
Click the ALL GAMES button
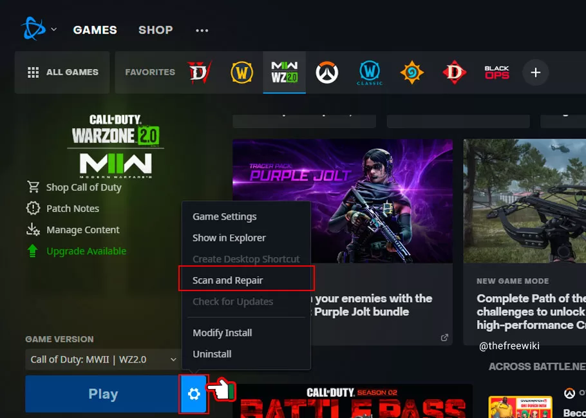[x=62, y=72]
